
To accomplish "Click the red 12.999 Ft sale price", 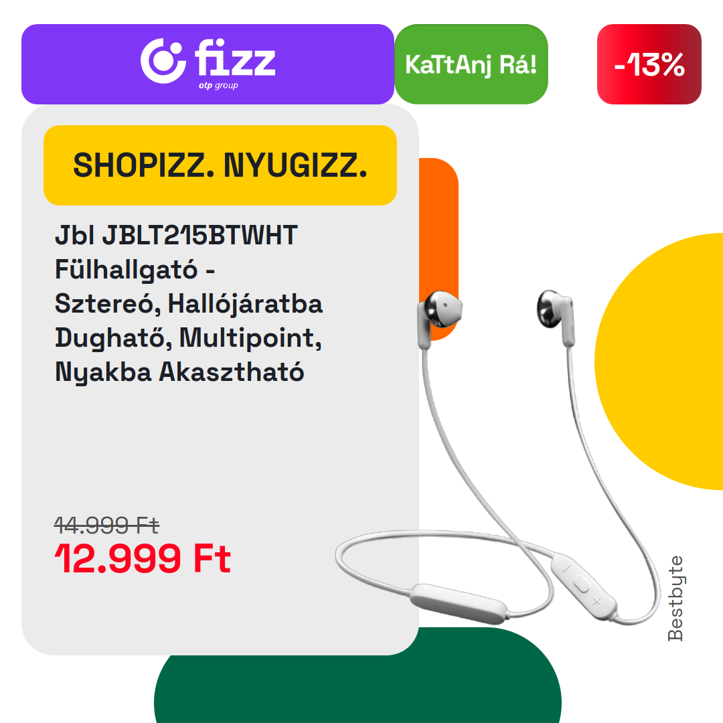I will coord(143,558).
